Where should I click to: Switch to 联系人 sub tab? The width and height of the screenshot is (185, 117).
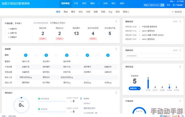pos(126,12)
